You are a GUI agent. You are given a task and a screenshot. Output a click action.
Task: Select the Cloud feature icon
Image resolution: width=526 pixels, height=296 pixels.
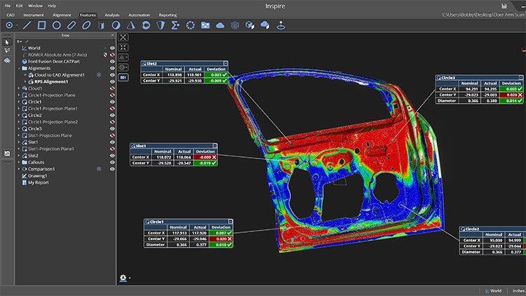tap(220, 25)
